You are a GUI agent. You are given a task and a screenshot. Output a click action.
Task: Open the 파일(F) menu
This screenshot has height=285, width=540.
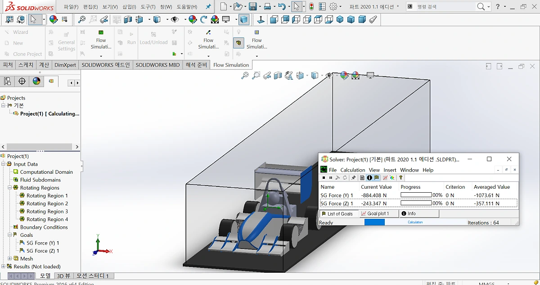(x=71, y=7)
